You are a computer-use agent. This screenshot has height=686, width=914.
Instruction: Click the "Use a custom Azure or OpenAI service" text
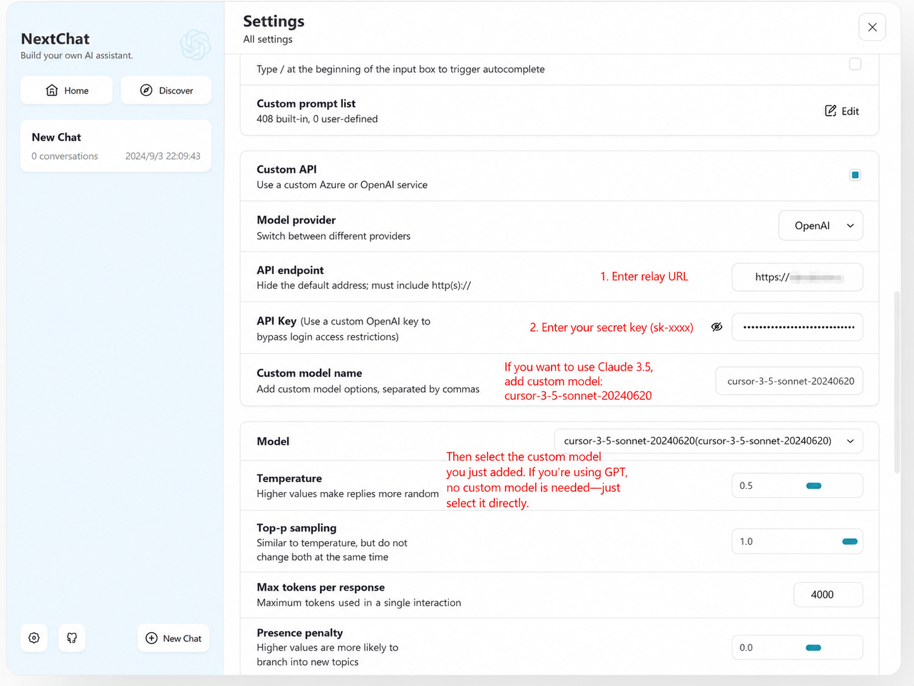point(342,185)
